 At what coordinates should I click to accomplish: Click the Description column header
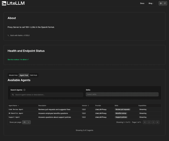42,106
